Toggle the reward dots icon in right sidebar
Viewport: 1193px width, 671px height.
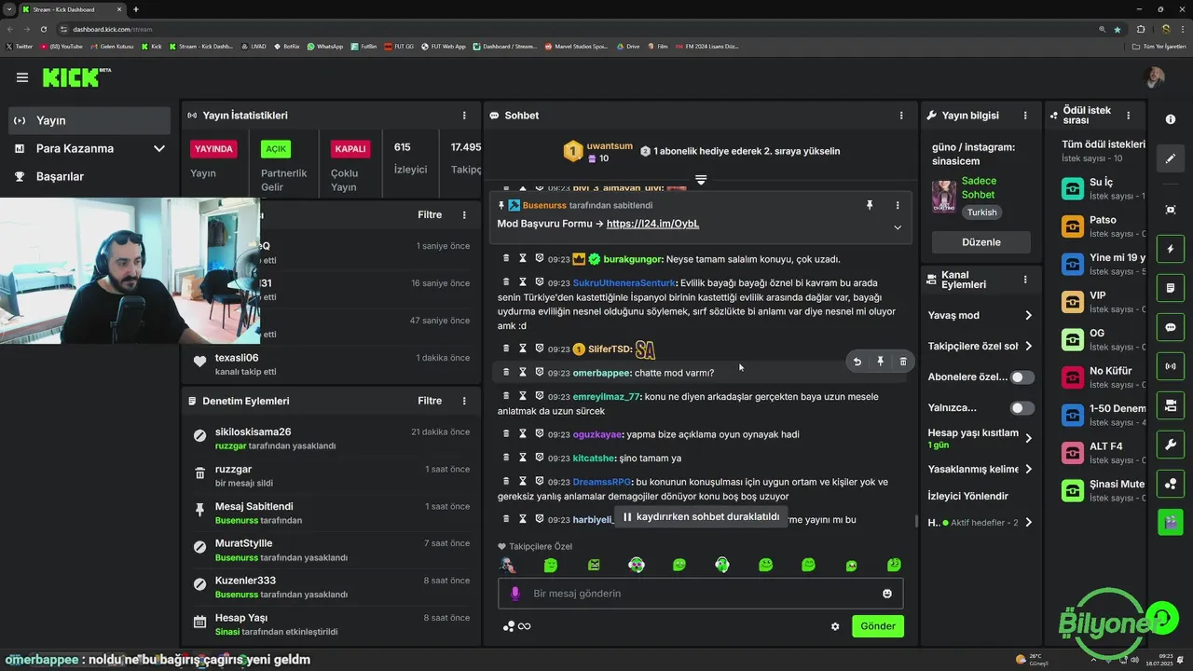[1171, 484]
